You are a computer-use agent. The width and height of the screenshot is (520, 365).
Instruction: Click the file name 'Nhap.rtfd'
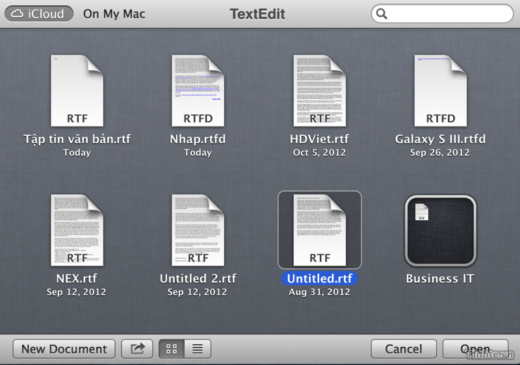[x=198, y=139]
